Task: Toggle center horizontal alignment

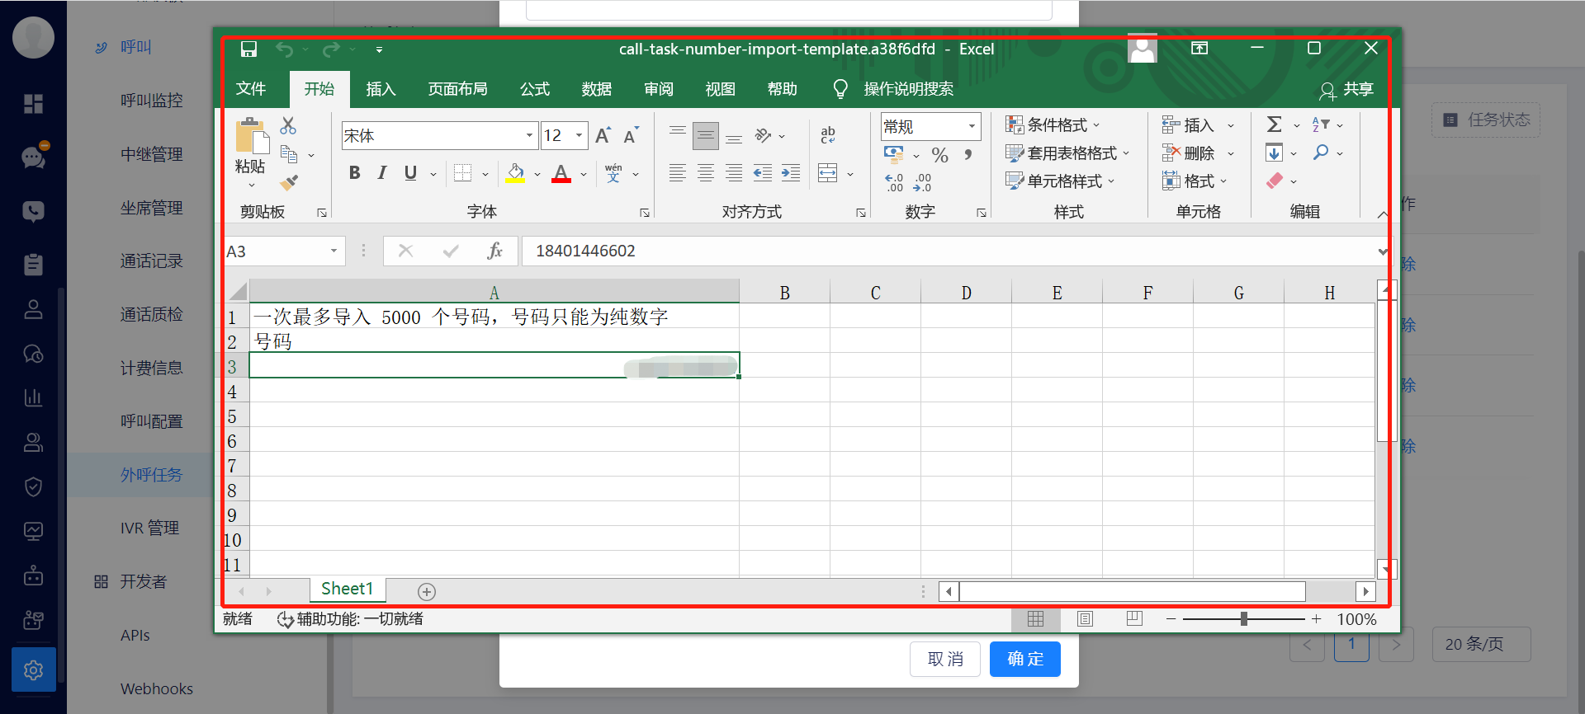Action: pos(706,173)
